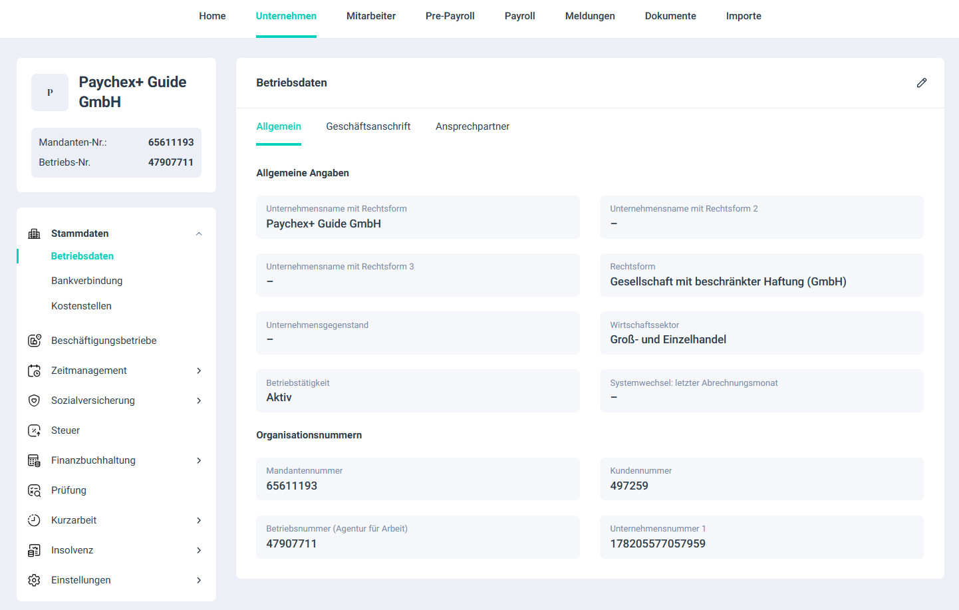Click the company avatar with letter P
959x610 pixels.
coord(50,92)
